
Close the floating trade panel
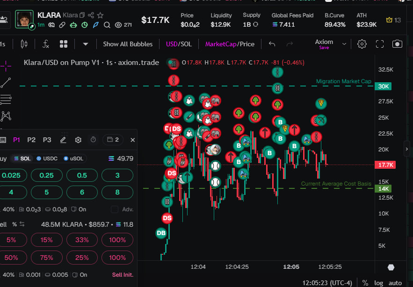click(132, 140)
